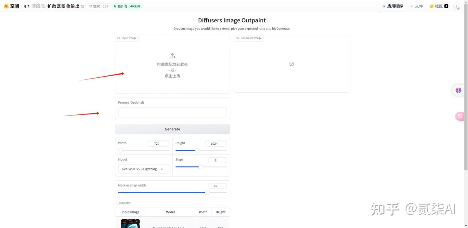Click the heart icon on the 喜欢 button

point(90,6)
